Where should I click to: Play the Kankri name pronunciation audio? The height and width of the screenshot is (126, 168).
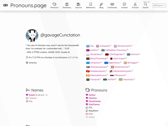pos(47,95)
